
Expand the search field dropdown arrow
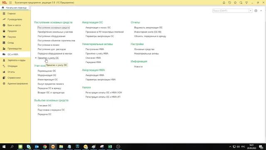(251, 11)
